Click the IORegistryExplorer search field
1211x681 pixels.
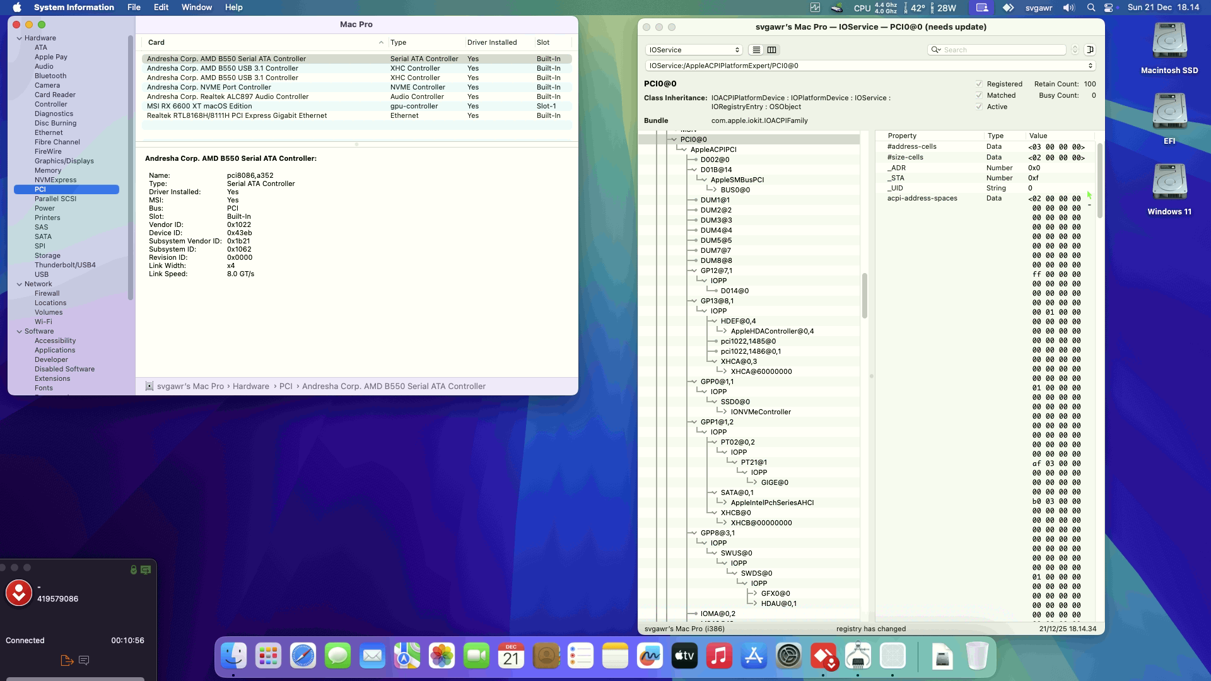point(997,50)
